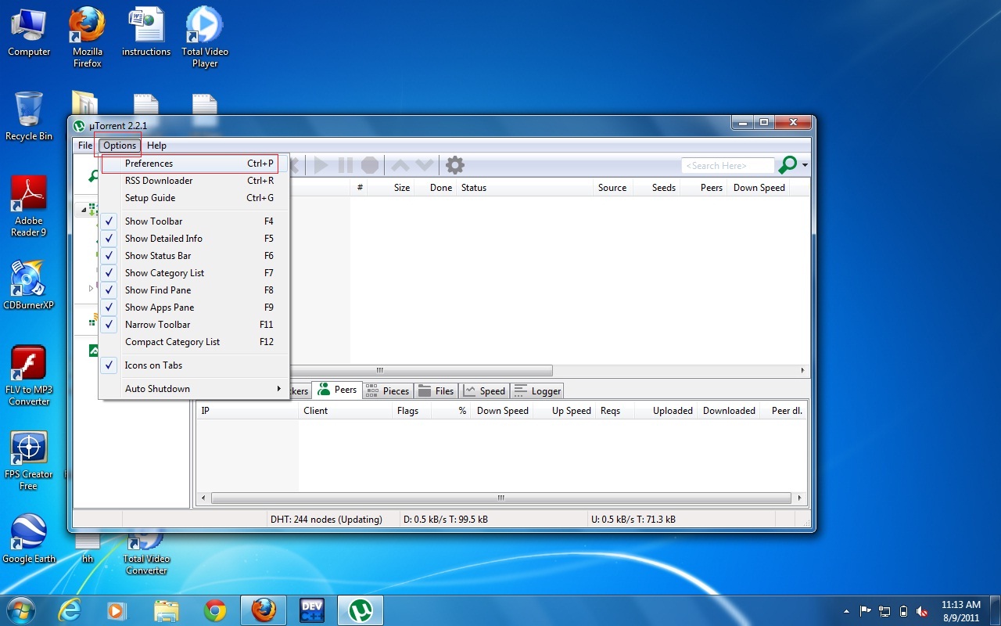Disable Show Category List

point(195,273)
